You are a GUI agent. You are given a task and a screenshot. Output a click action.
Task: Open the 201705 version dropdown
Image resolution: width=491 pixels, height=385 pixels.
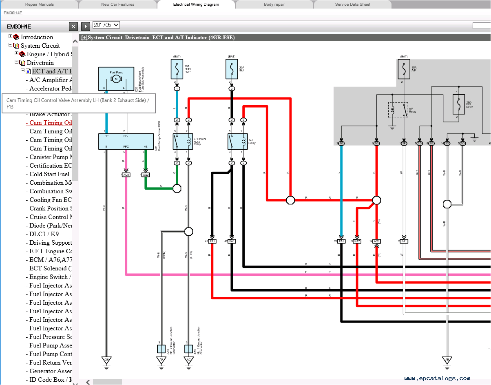(106, 24)
